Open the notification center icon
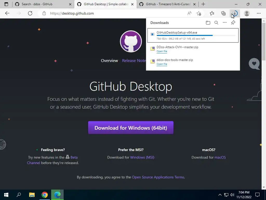 pyautogui.click(x=257, y=195)
